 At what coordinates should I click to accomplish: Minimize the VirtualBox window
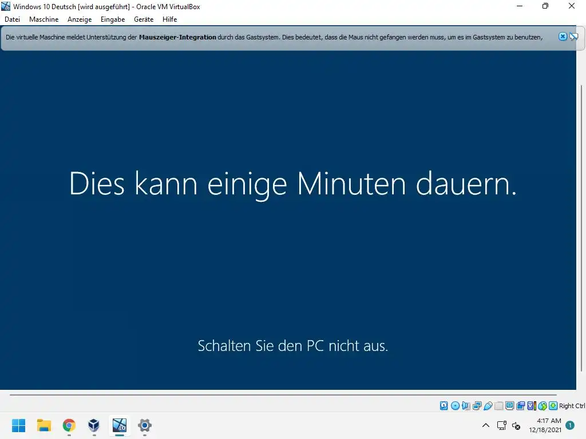pos(520,6)
